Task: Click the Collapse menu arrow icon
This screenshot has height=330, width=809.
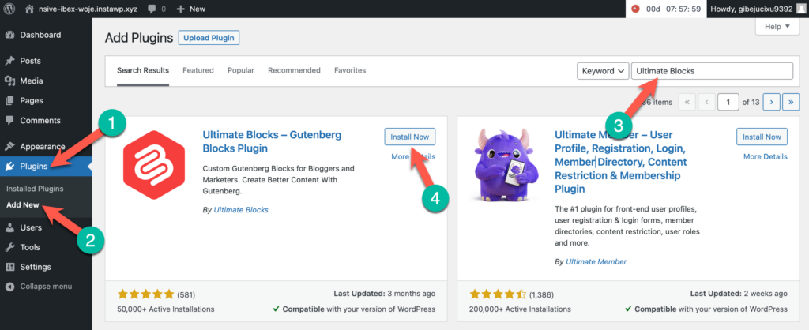Action: pos(9,286)
